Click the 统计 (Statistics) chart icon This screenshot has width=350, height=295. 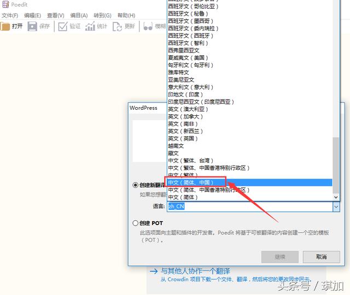tap(90, 26)
